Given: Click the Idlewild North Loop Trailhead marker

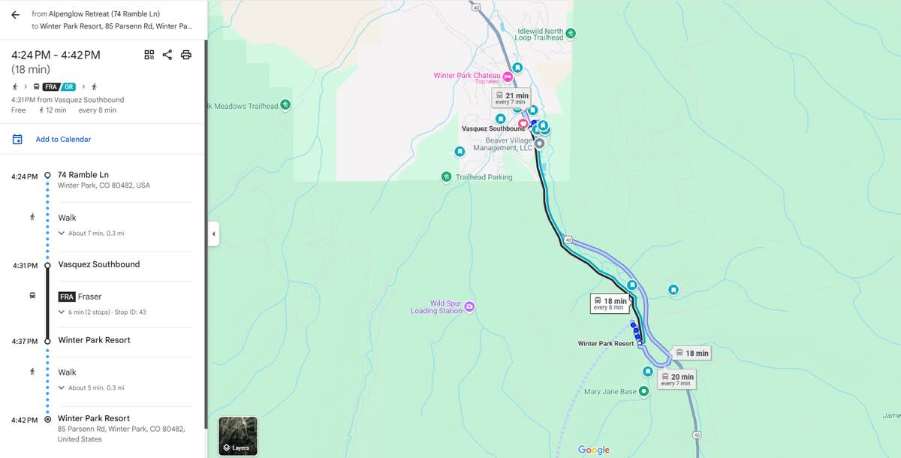Looking at the screenshot, I should click(571, 34).
